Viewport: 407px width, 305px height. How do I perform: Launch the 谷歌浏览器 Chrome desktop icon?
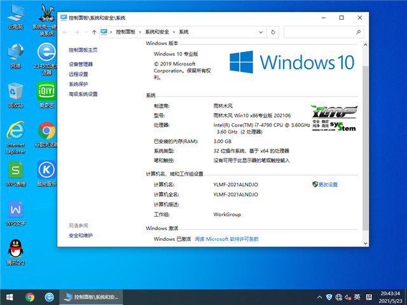click(46, 134)
